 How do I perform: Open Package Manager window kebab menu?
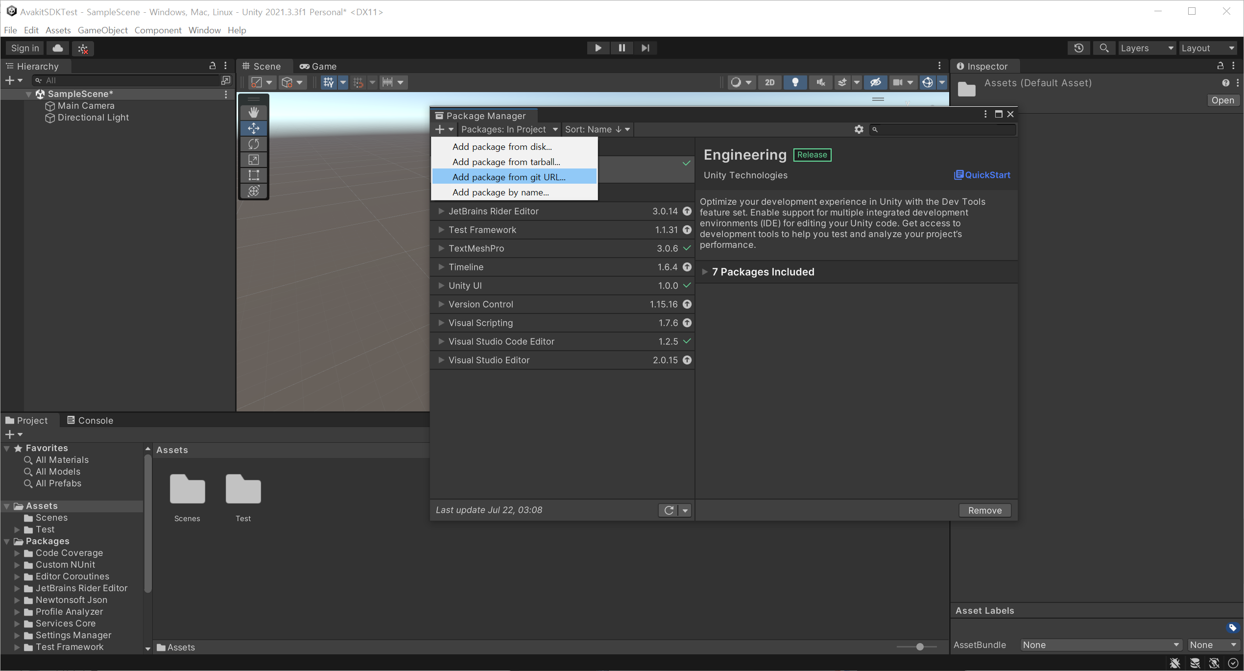point(985,114)
